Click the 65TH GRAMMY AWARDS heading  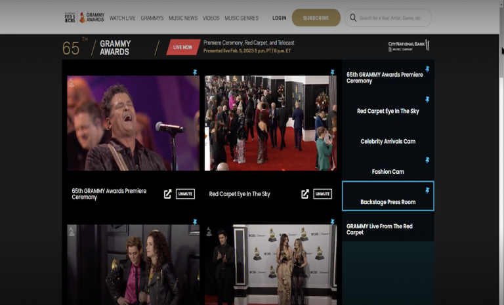(96, 48)
